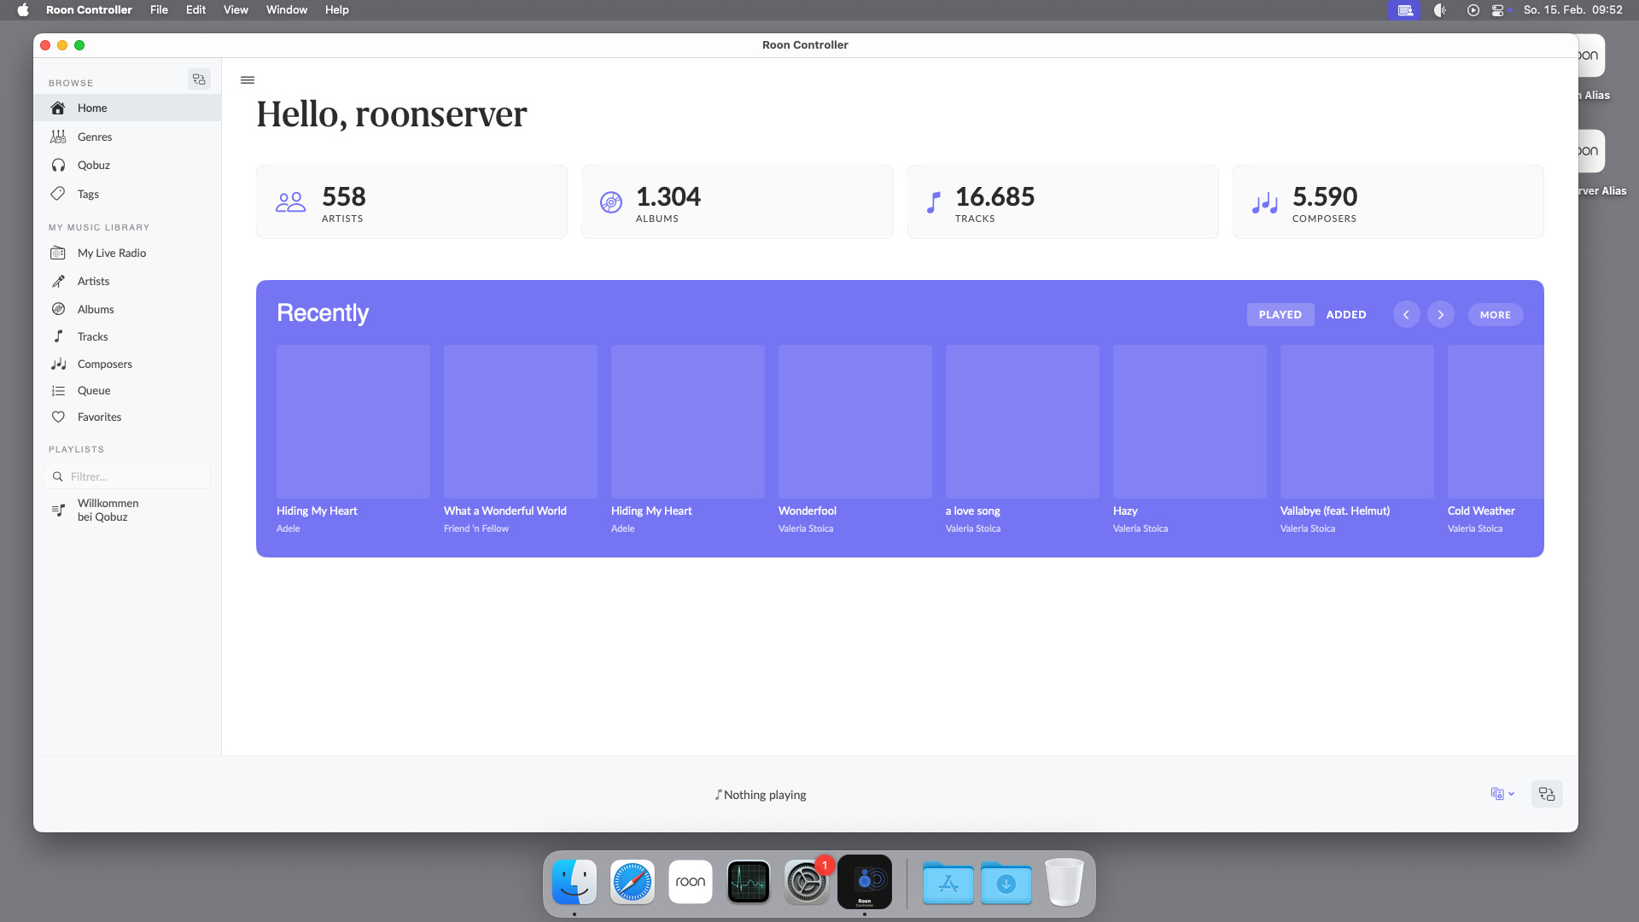Viewport: 1639px width, 922px height.
Task: Open Genres from the sidebar
Action: click(94, 137)
